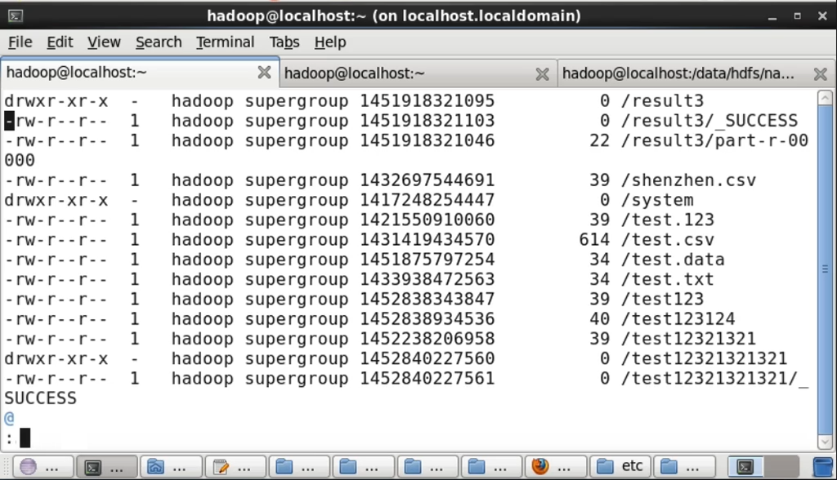The height and width of the screenshot is (480, 837).
Task: Switch to hadoop@localhost:/data/hdfs/na... tab
Action: coord(696,74)
